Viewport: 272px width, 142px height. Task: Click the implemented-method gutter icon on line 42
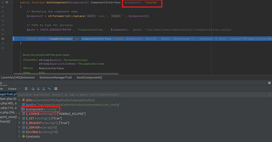point(7,2)
